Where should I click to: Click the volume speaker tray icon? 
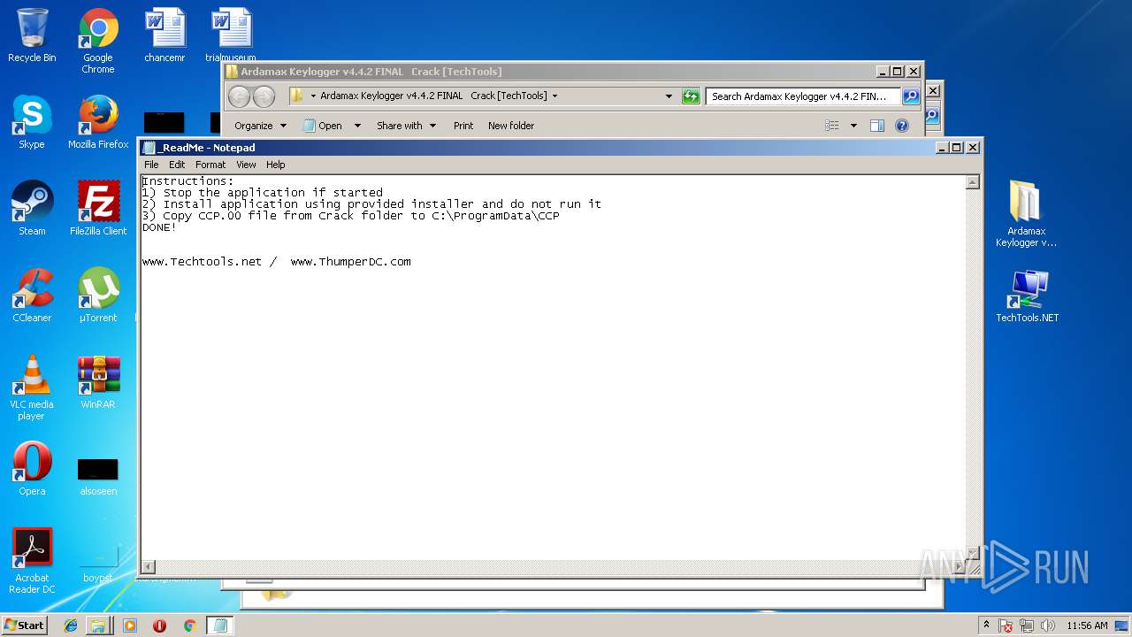[x=1049, y=625]
